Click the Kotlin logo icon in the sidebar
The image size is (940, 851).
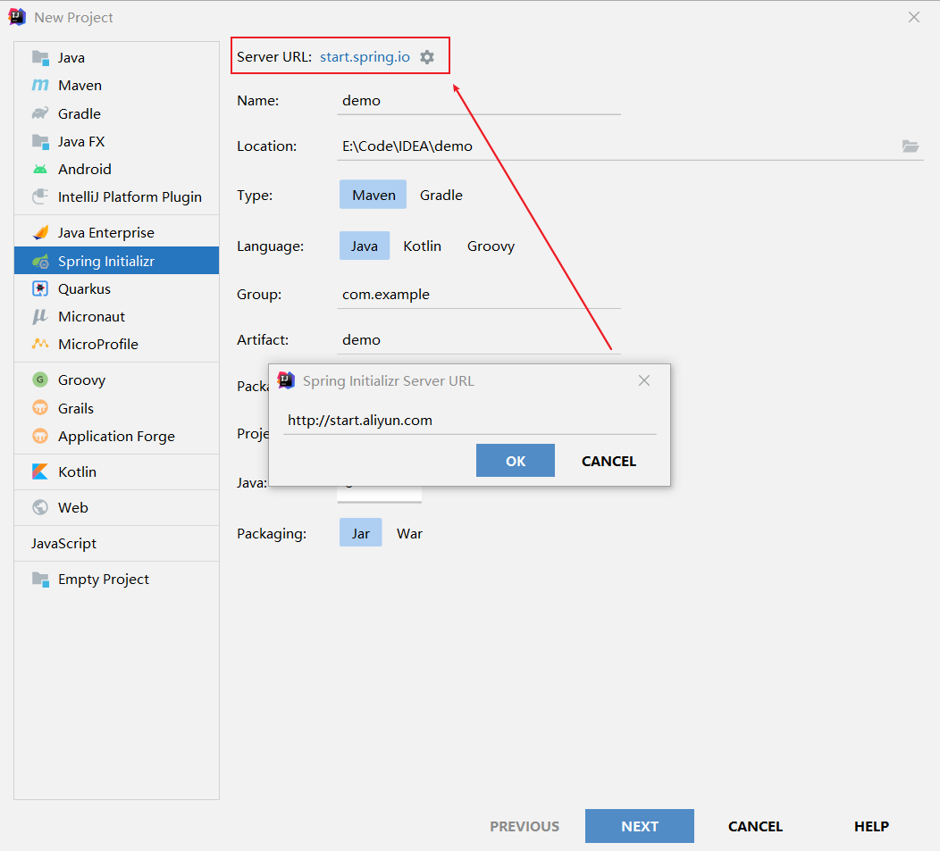pos(40,471)
